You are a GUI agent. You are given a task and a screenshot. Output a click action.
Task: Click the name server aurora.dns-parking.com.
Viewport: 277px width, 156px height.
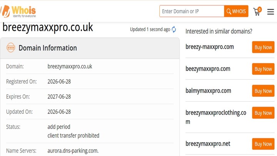(73, 151)
